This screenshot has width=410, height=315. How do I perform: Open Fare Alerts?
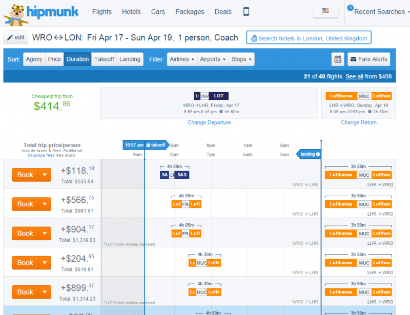point(368,59)
